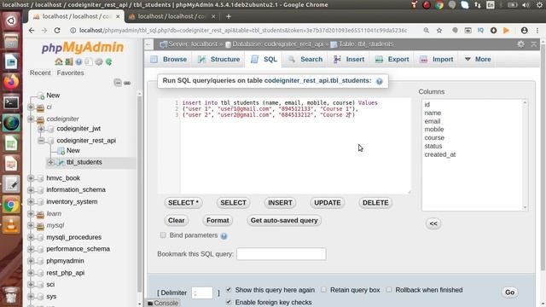Expand tbl_students table node

point(51,162)
